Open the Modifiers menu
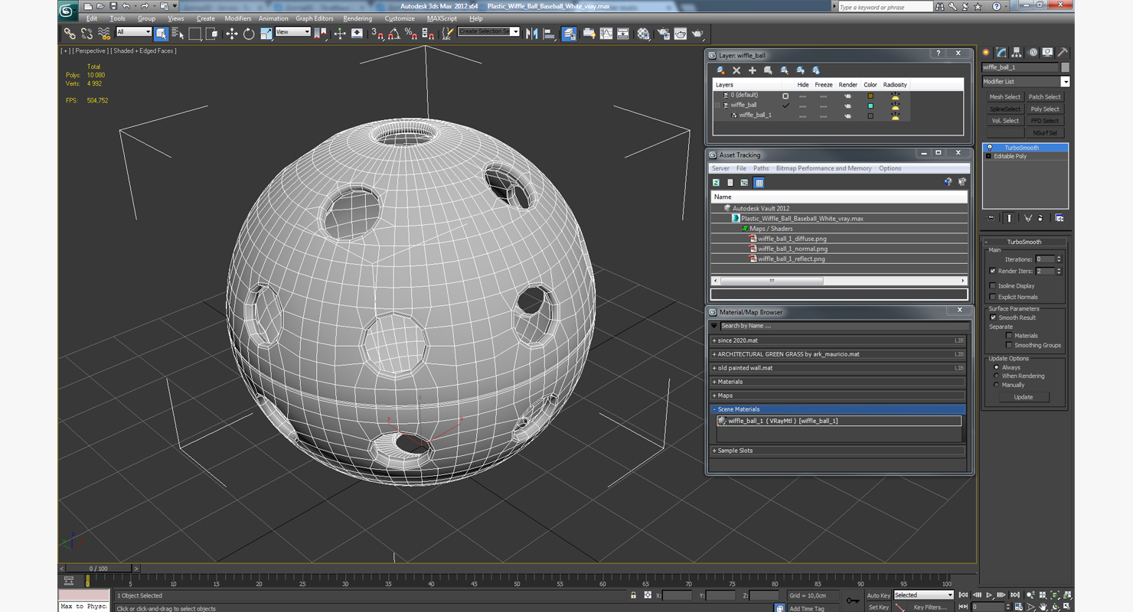This screenshot has height=612, width=1133. coord(237,18)
